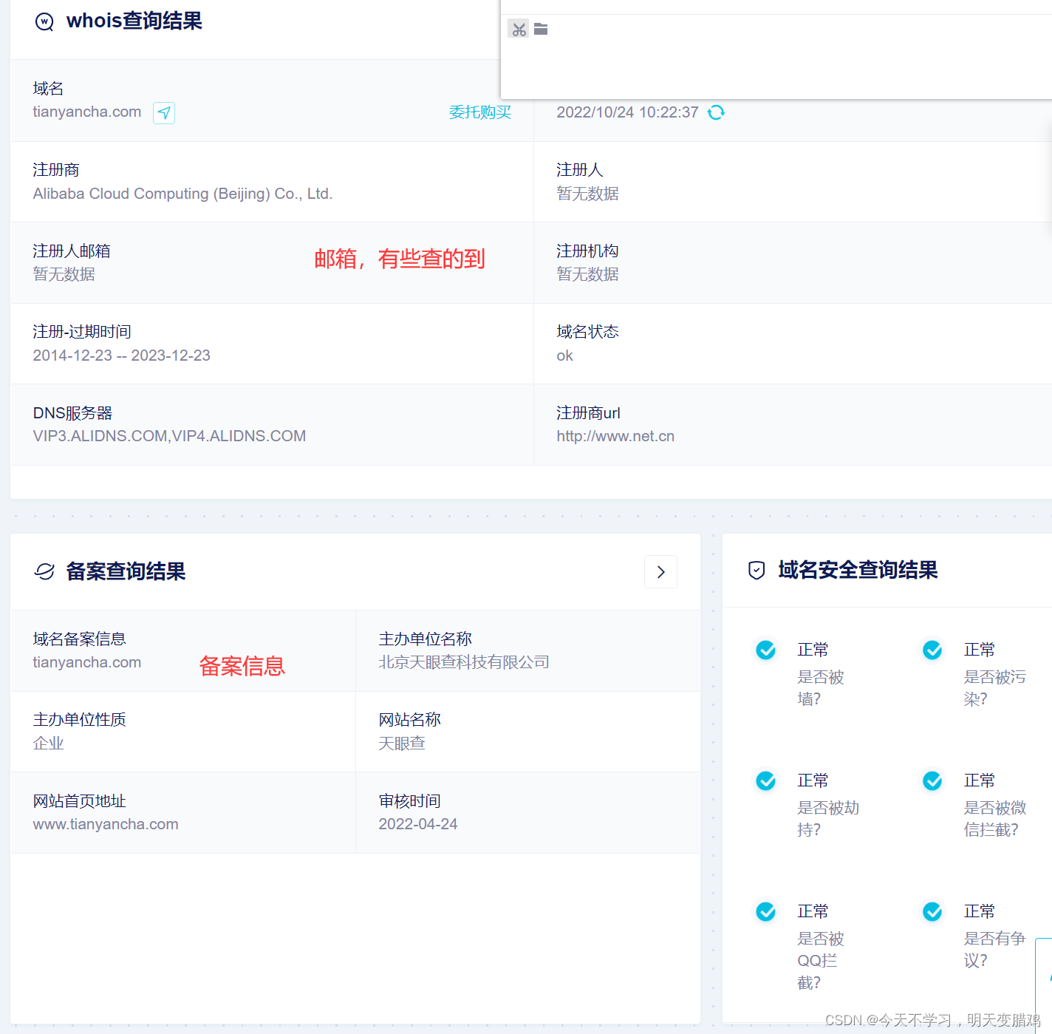Select the scissors screenshot tool icon
The image size is (1052, 1034).
(x=519, y=29)
